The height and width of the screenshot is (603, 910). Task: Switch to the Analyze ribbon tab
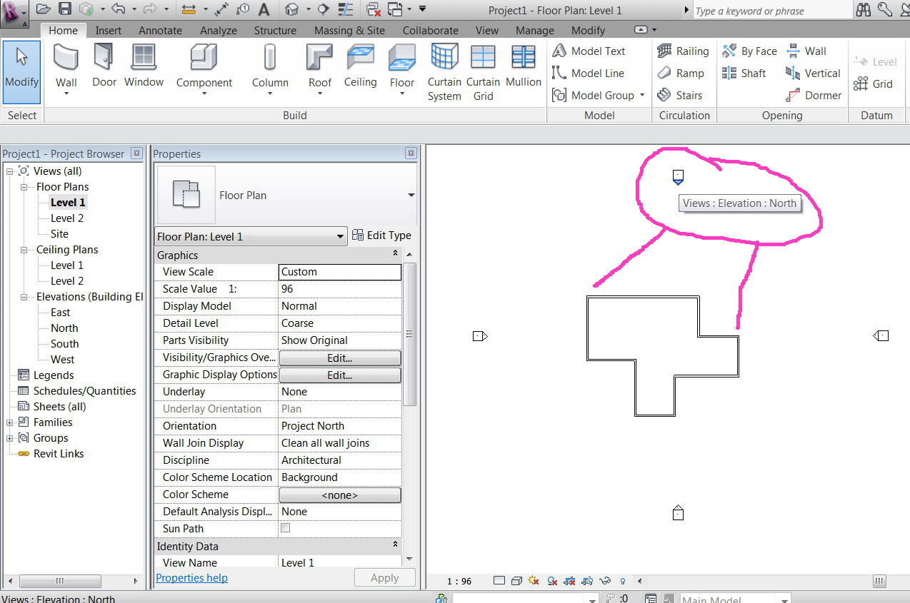pyautogui.click(x=219, y=30)
